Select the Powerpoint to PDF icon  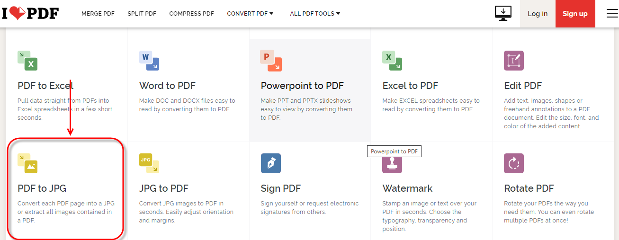(271, 61)
